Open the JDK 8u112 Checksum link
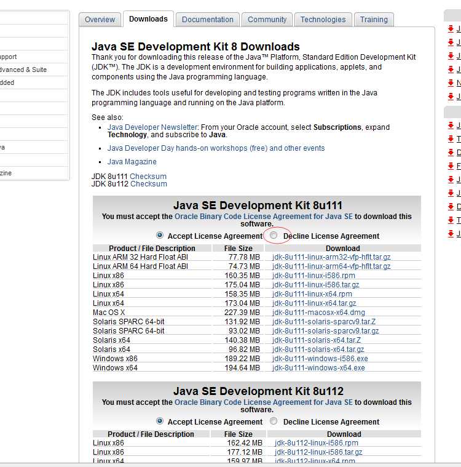Image resolution: width=461 pixels, height=467 pixels. click(x=149, y=184)
